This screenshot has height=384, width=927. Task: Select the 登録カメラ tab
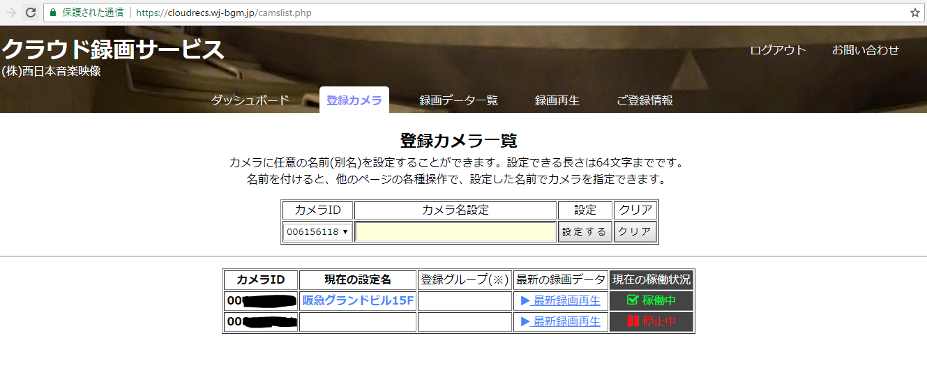[354, 100]
